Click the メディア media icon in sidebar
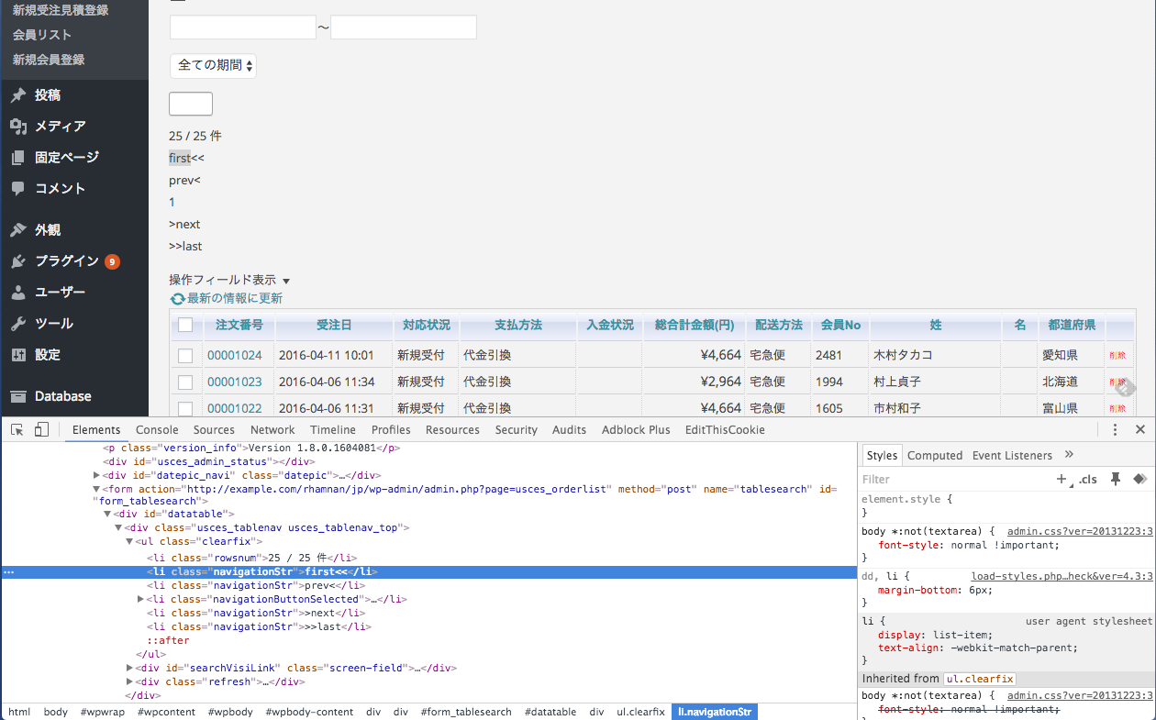This screenshot has width=1156, height=720. pyautogui.click(x=18, y=127)
